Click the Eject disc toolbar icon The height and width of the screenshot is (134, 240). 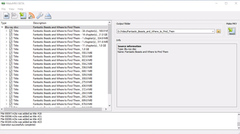point(48,16)
